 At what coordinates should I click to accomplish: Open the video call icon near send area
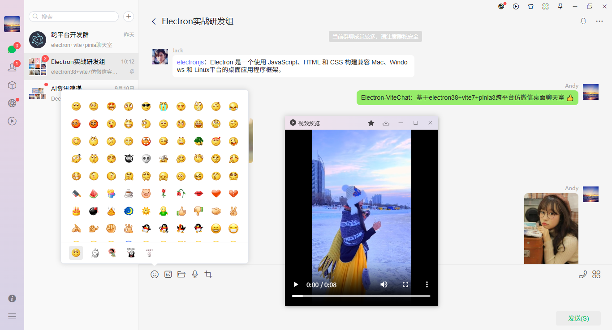(x=582, y=274)
